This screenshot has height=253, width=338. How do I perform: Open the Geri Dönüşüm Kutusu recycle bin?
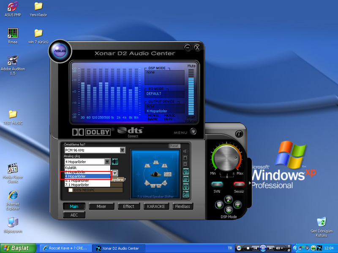(x=322, y=227)
